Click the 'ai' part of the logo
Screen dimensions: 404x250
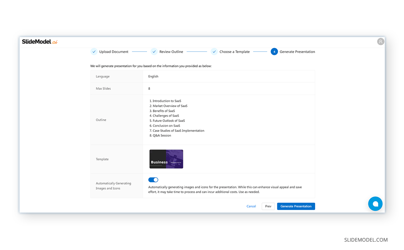[x=55, y=42]
